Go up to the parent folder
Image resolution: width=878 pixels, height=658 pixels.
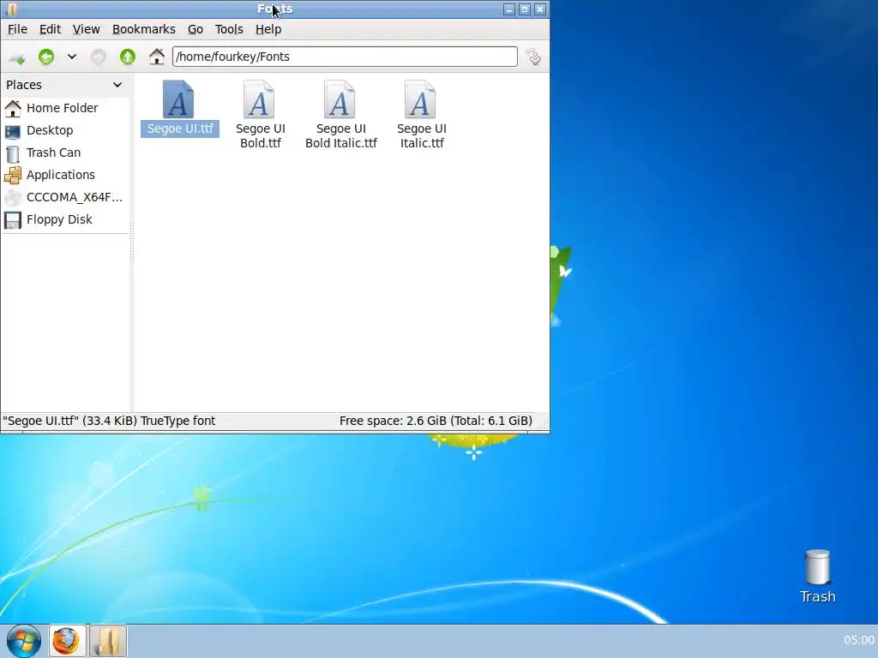(128, 57)
